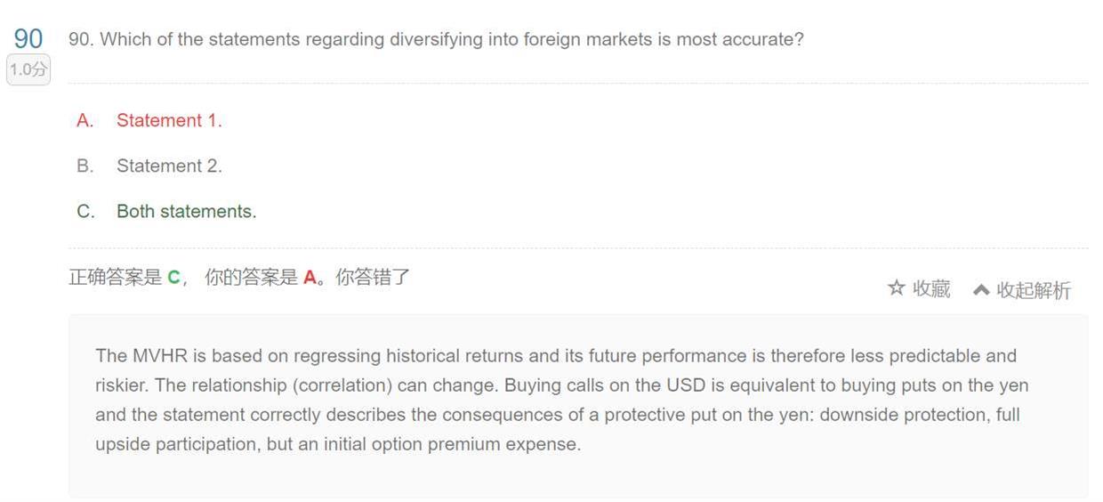Click the large question number 90
1103x502 pixels.
tap(28, 38)
